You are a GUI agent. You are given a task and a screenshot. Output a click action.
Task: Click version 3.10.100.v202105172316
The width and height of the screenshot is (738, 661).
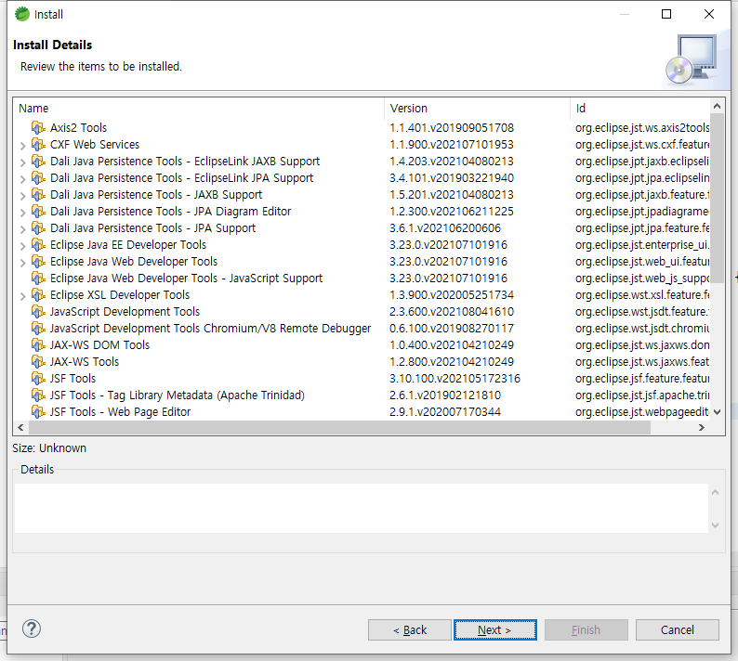point(455,378)
